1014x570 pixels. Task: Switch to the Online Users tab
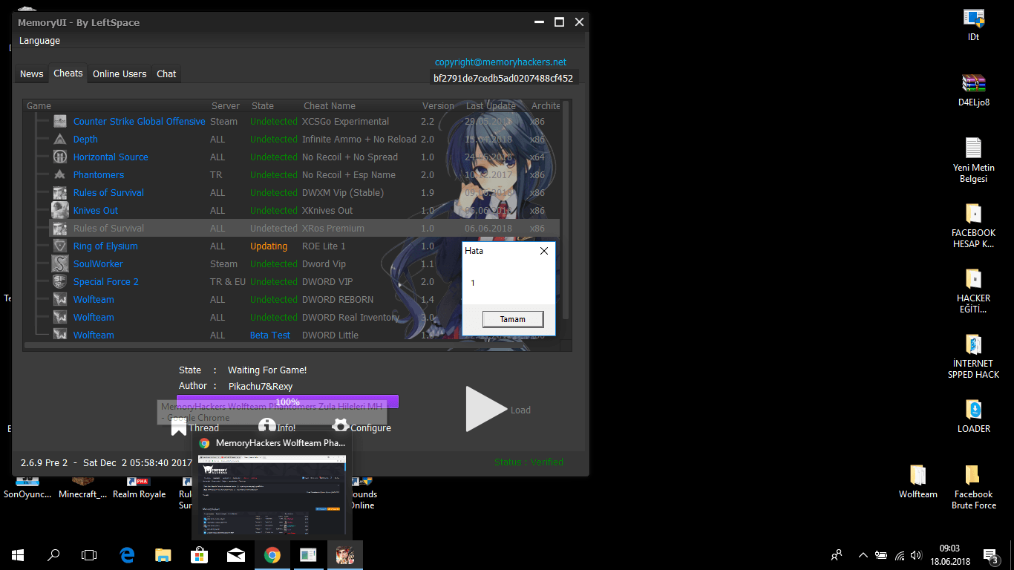(120, 73)
